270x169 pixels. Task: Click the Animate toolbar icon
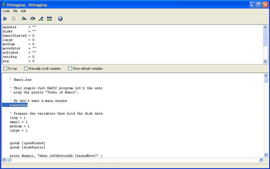tap(50, 19)
